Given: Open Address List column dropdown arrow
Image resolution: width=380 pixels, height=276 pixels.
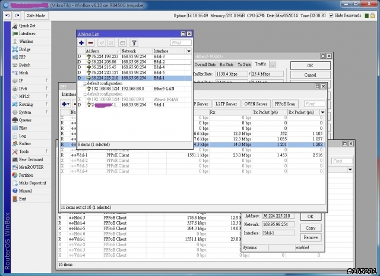Looking at the screenshot, I should (x=189, y=51).
